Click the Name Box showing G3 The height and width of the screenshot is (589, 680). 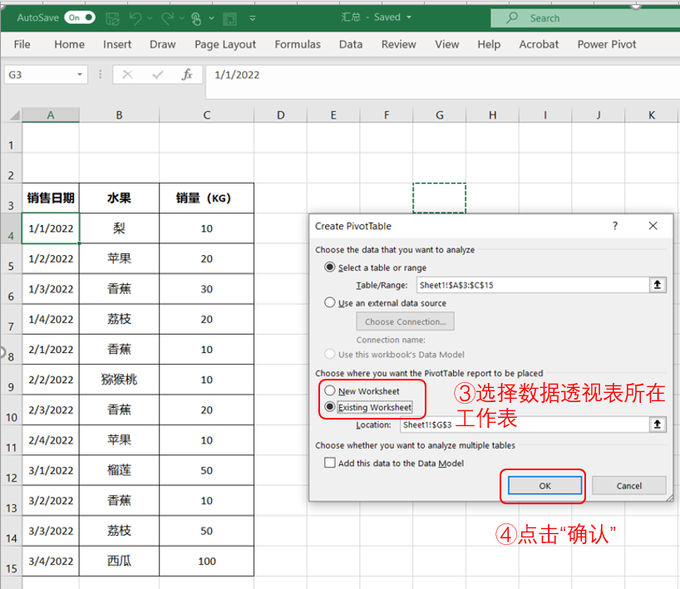click(39, 75)
